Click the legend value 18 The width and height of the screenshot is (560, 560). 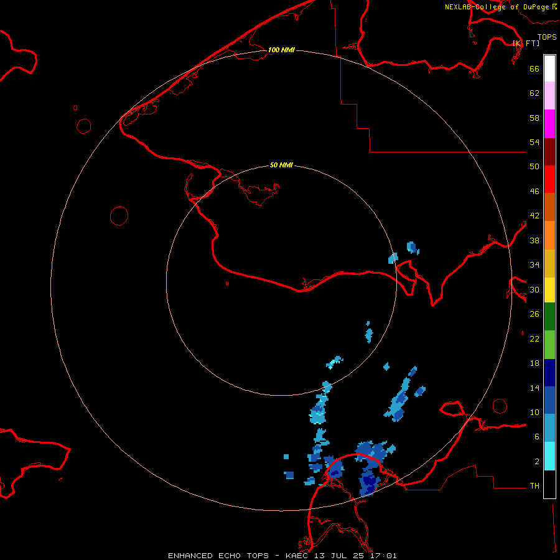[534, 363]
